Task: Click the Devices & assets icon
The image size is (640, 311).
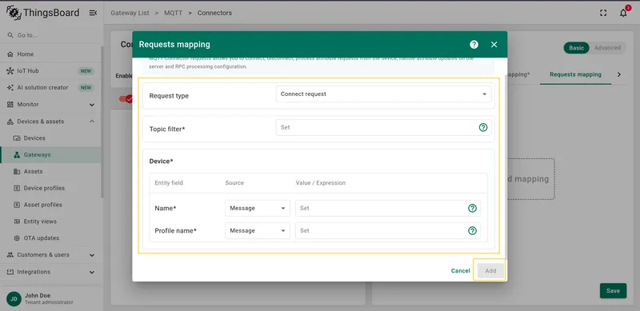Action: [x=10, y=122]
